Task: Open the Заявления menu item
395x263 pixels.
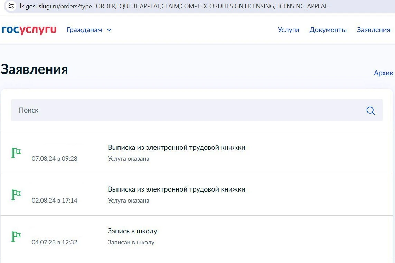Action: pos(373,30)
